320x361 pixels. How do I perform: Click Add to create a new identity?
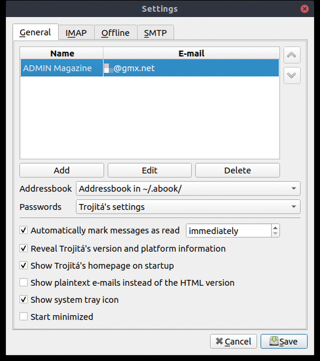point(62,170)
